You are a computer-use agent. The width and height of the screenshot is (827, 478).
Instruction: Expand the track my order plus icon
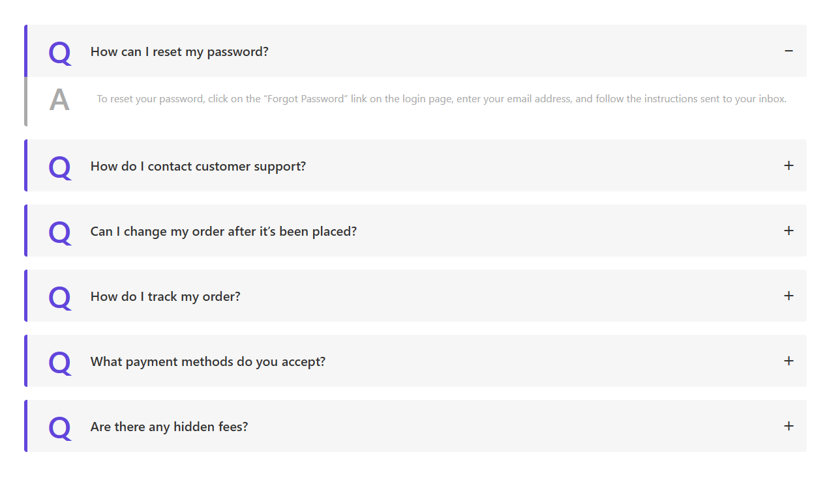point(789,296)
